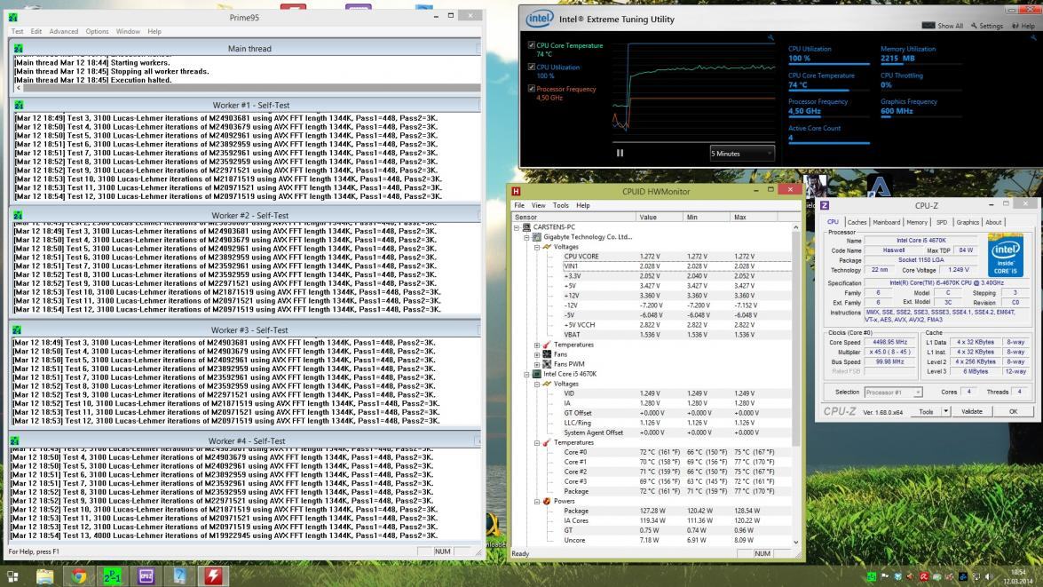Click the Intel logo in XTU window

540,19
